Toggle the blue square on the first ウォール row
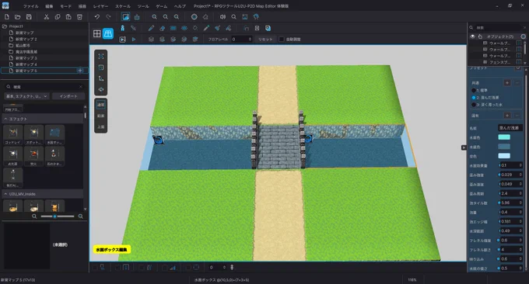The width and height of the screenshot is (529, 284). pos(519,43)
